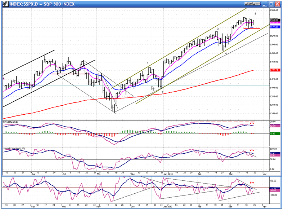Click the blue 1541.32 moving average tag
Image resolution: width=283 pixels, height=211 pixels.
275,27
